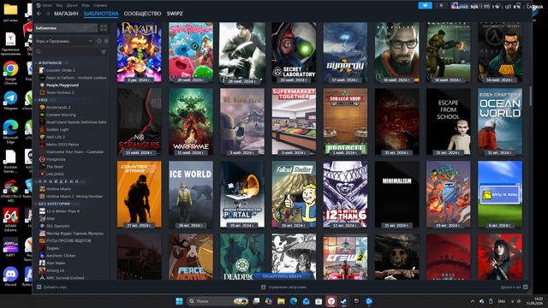
Task: Toggle ready-to-play filter icon
Action: [106, 41]
